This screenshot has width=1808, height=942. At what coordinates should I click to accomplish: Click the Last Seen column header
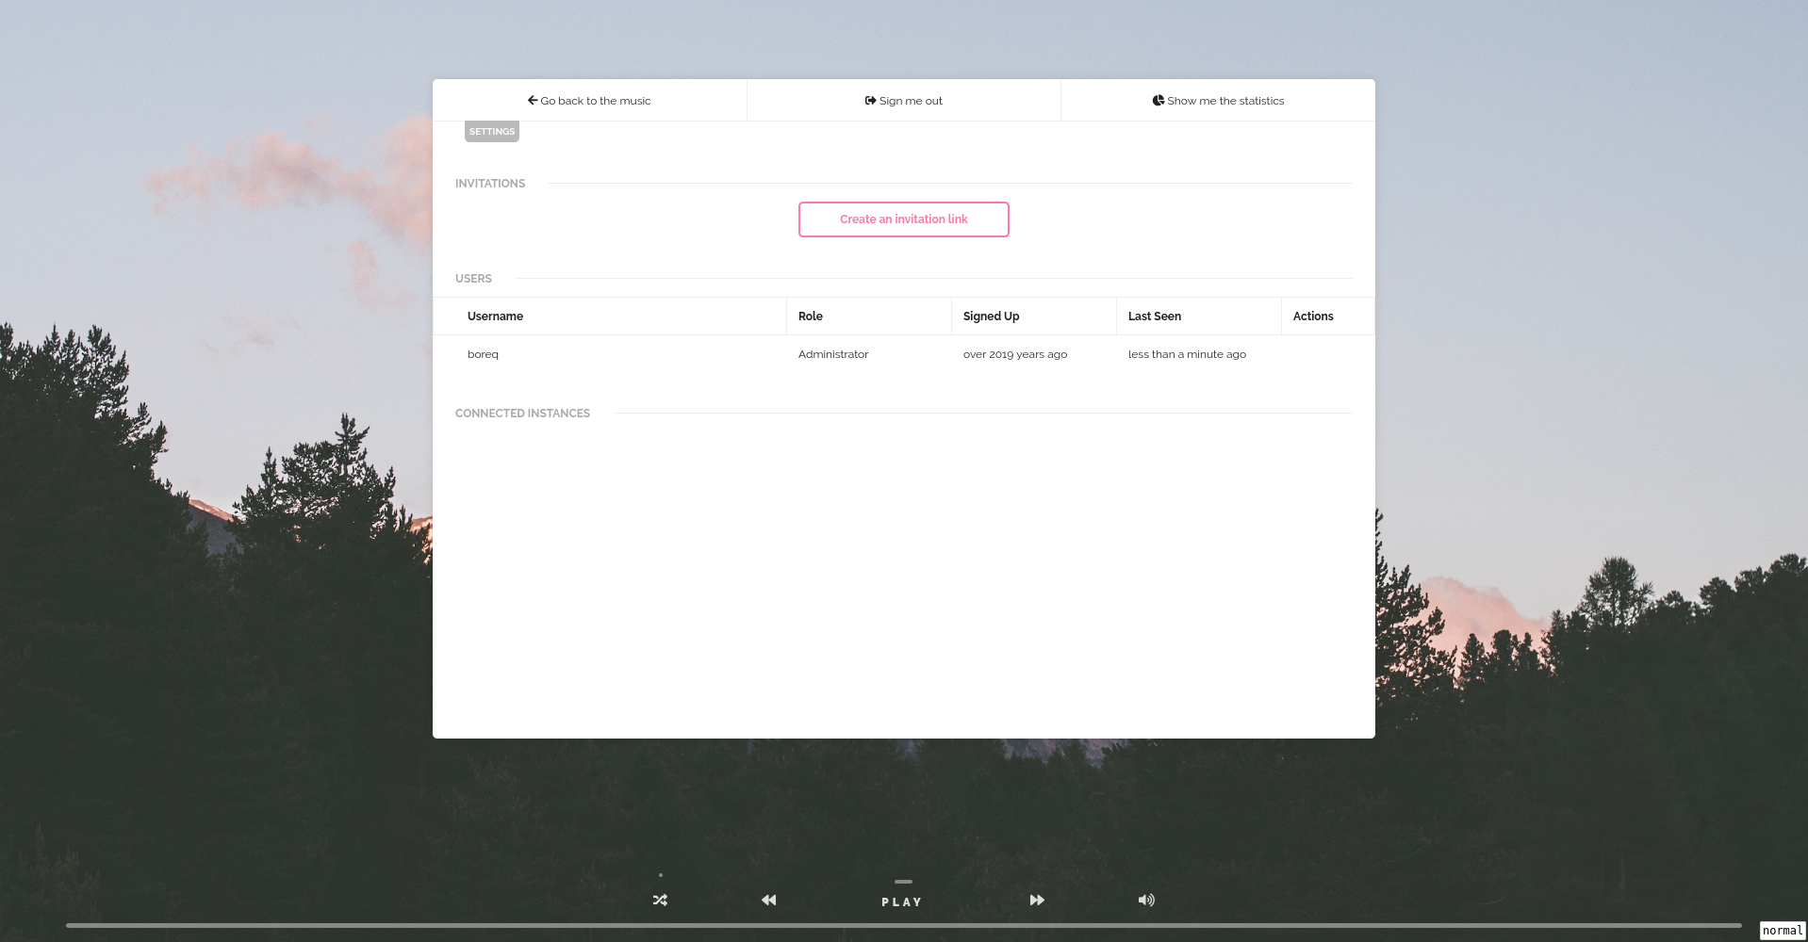click(x=1154, y=316)
